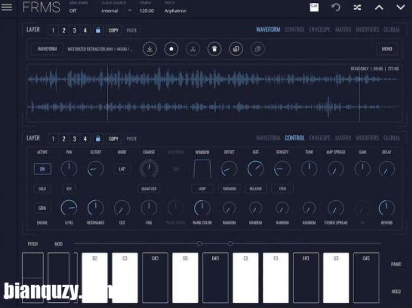Go to the next patch with the down arrow
This screenshot has width=412, height=308.
400,8
